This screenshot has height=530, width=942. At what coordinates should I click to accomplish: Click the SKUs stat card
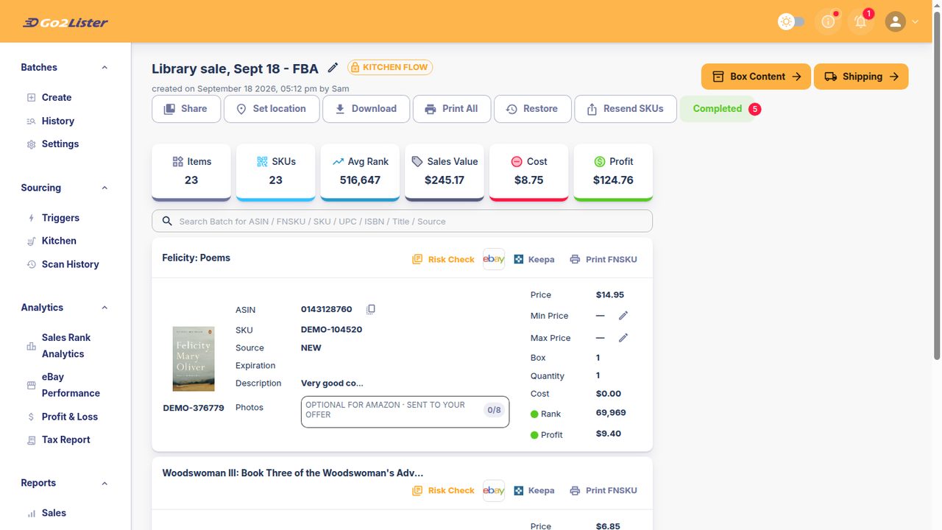point(276,172)
